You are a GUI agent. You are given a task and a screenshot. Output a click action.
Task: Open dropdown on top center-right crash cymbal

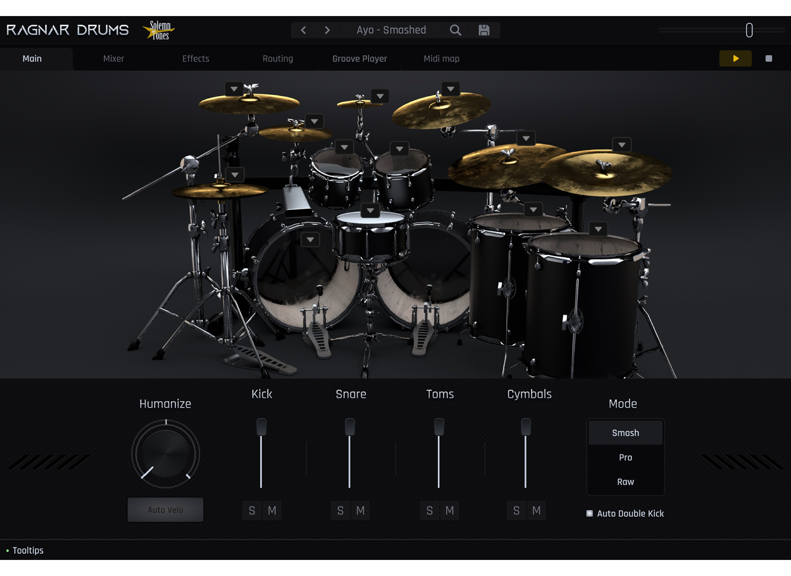(x=451, y=89)
